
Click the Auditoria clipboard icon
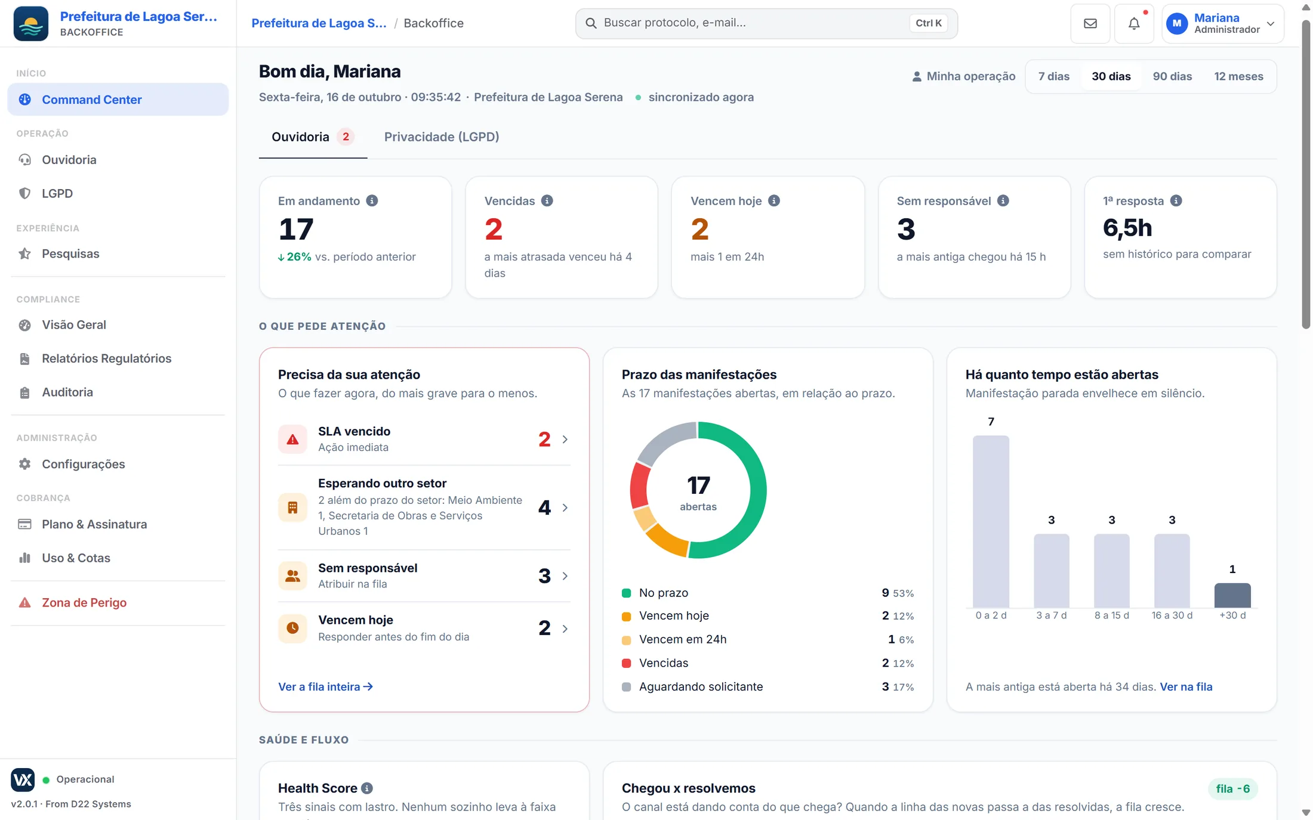coord(24,392)
